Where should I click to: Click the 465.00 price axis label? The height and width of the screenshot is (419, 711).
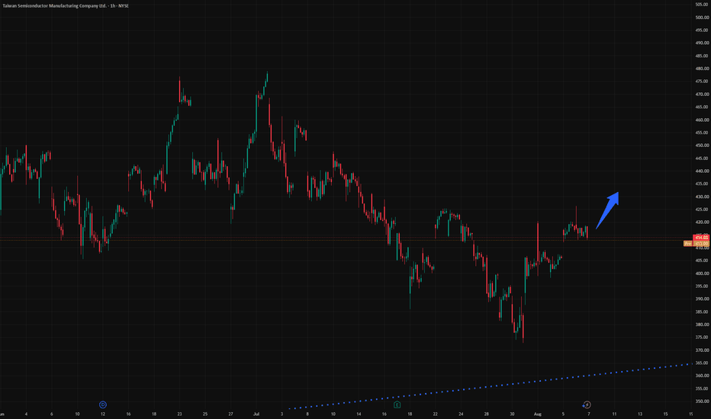coord(702,107)
